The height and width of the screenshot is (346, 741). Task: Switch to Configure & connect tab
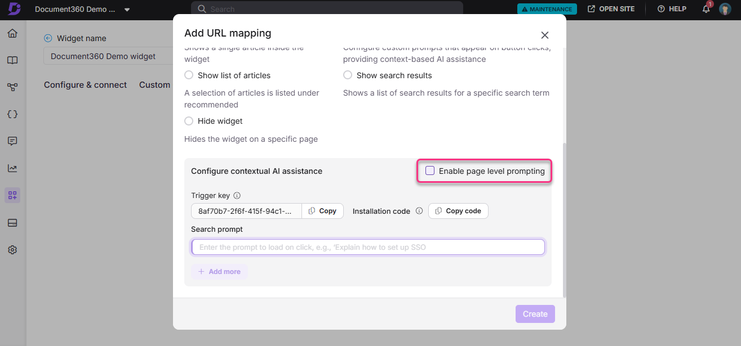pyautogui.click(x=86, y=85)
